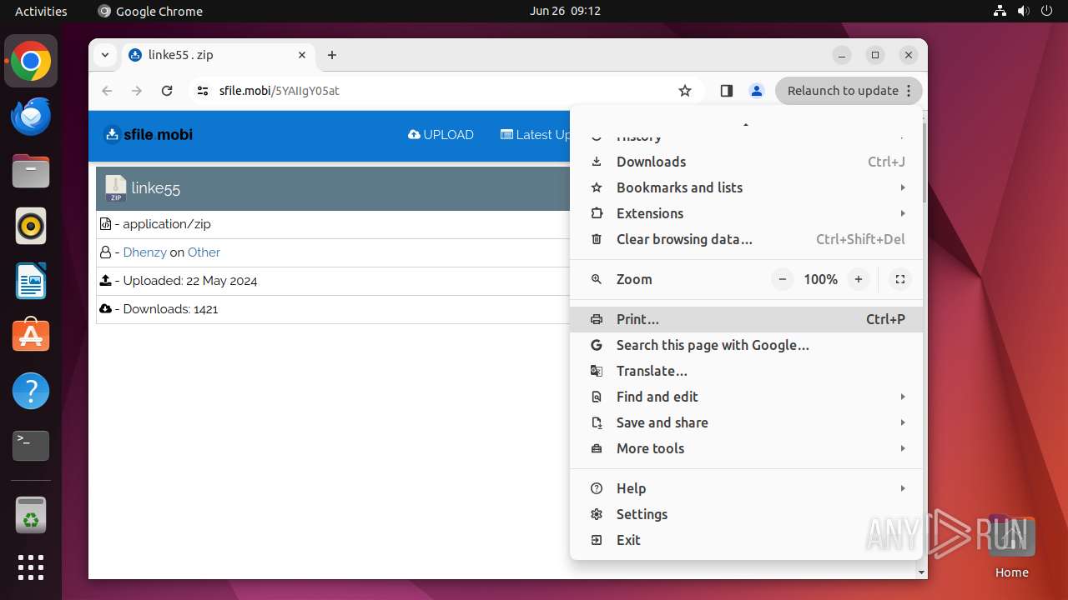Expand the Extensions submenu arrow
The width and height of the screenshot is (1068, 600).
point(903,213)
